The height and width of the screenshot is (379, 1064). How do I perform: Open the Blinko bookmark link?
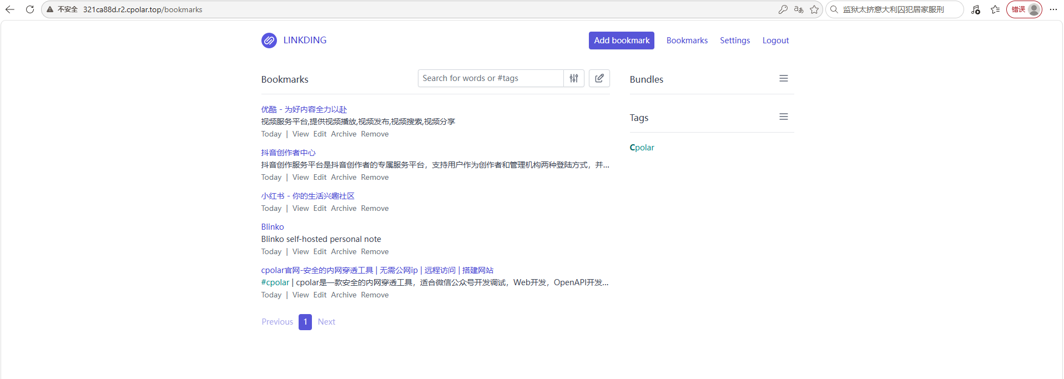(x=273, y=227)
